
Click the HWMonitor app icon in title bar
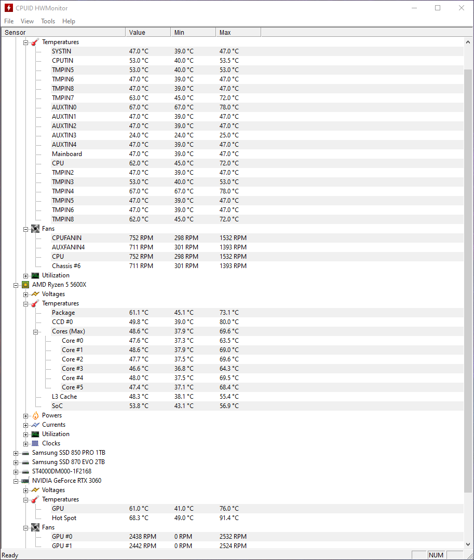(9, 8)
